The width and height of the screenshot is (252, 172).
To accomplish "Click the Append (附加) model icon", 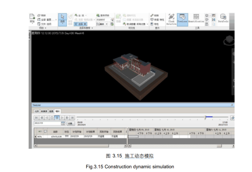I will [32, 19].
